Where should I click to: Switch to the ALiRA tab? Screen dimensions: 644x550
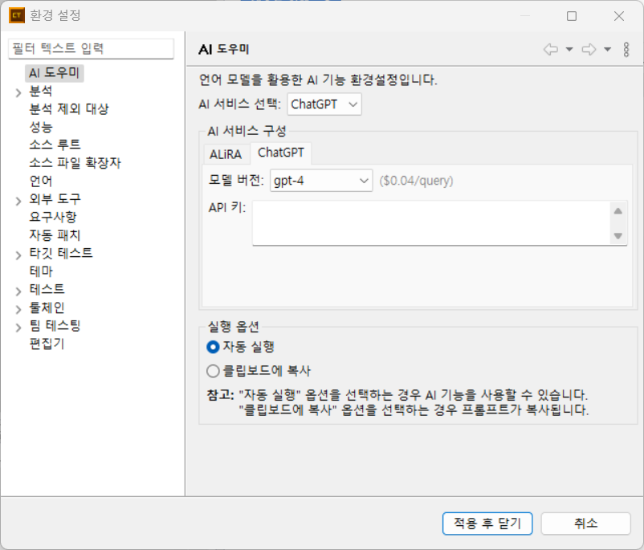226,154
